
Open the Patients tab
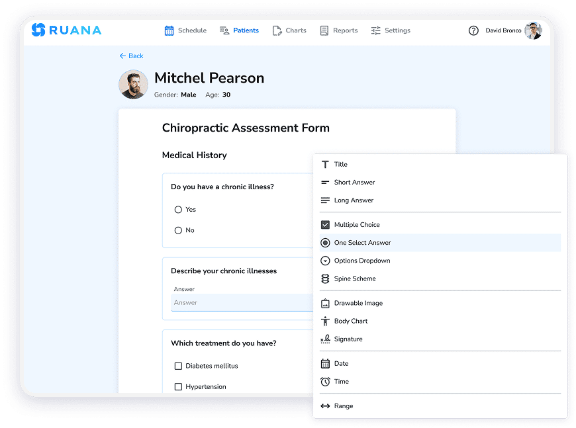tap(239, 30)
